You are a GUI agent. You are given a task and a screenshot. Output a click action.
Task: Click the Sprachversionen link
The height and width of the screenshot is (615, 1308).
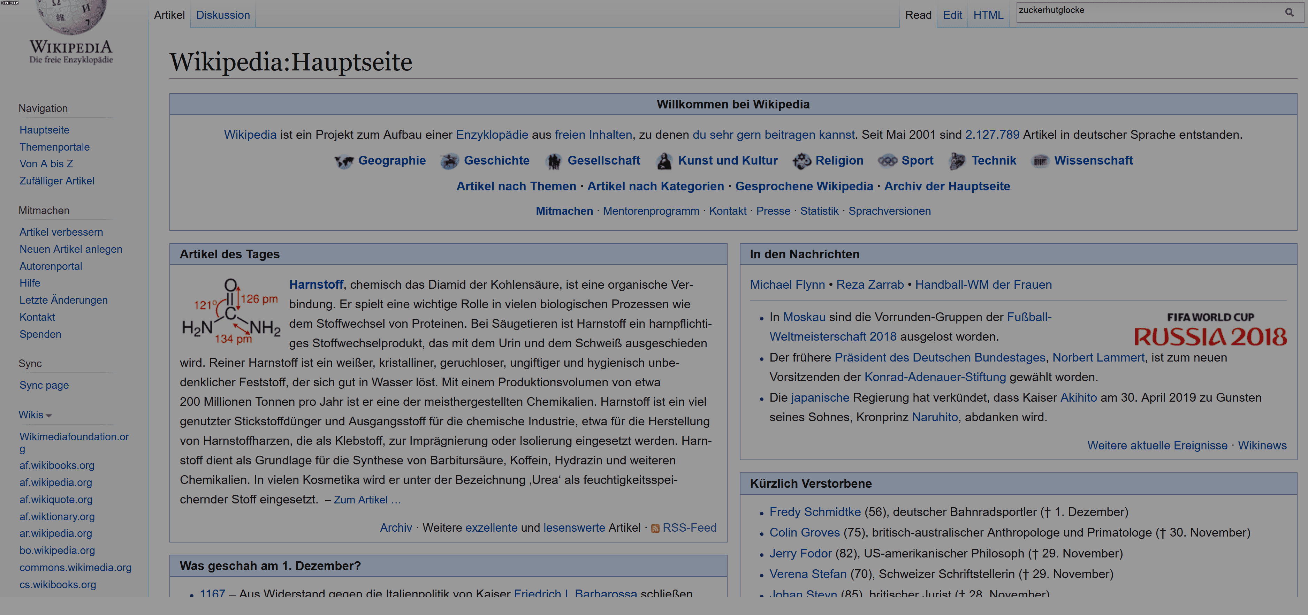[890, 211]
